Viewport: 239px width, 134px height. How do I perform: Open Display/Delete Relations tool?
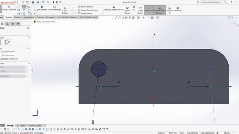pos(114,8)
